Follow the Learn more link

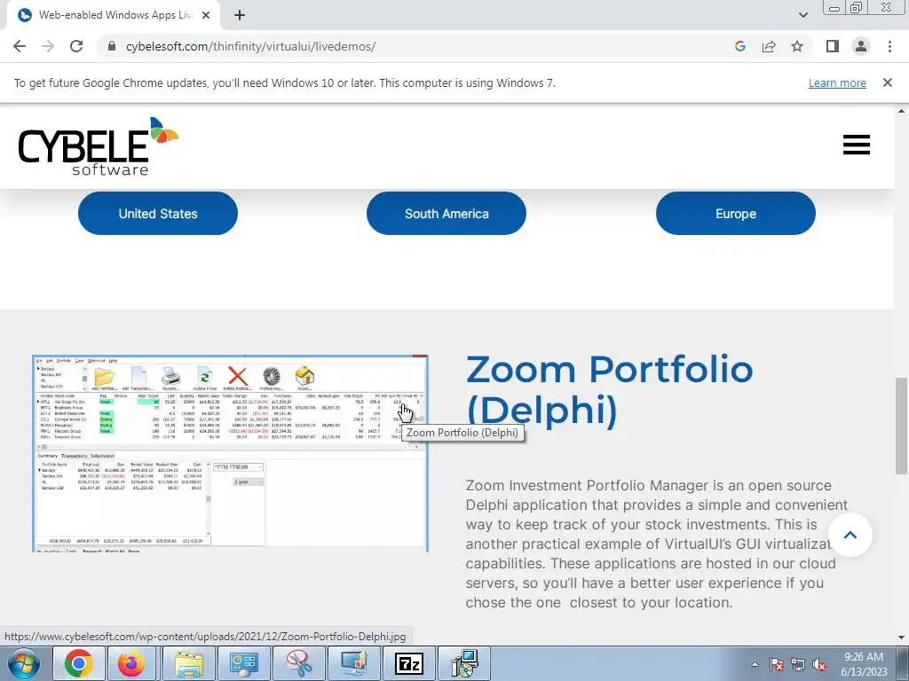[x=837, y=82]
